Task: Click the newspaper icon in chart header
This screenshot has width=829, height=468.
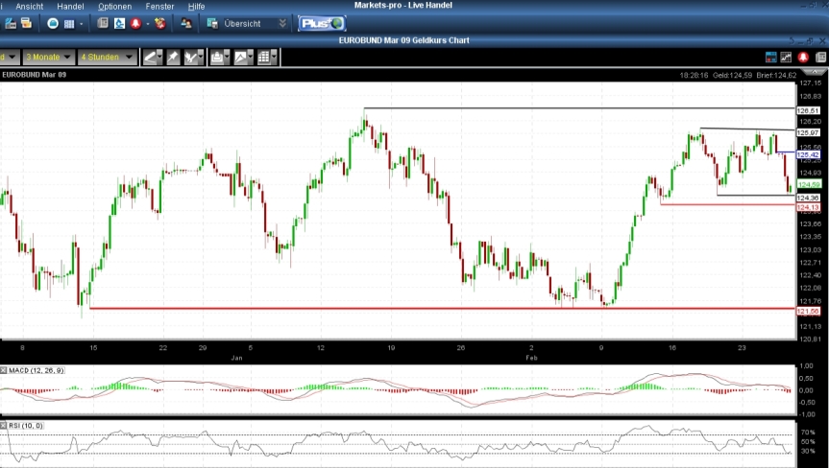Action: point(820,58)
